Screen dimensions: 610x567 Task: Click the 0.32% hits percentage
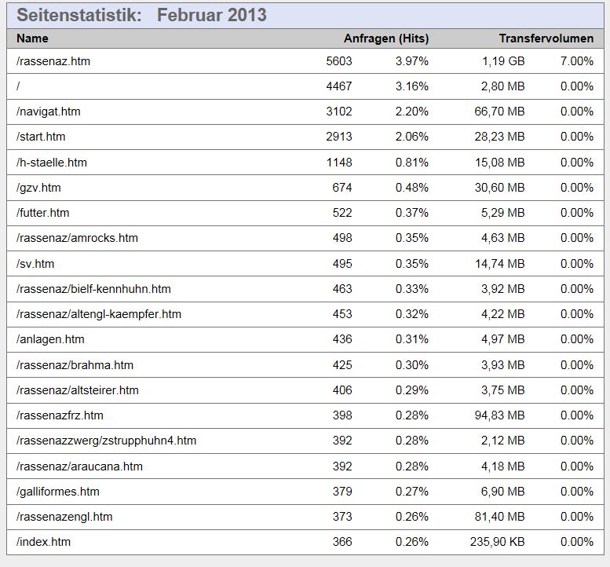[411, 314]
